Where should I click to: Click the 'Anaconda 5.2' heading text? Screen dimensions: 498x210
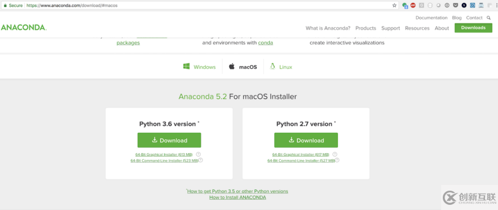click(203, 96)
